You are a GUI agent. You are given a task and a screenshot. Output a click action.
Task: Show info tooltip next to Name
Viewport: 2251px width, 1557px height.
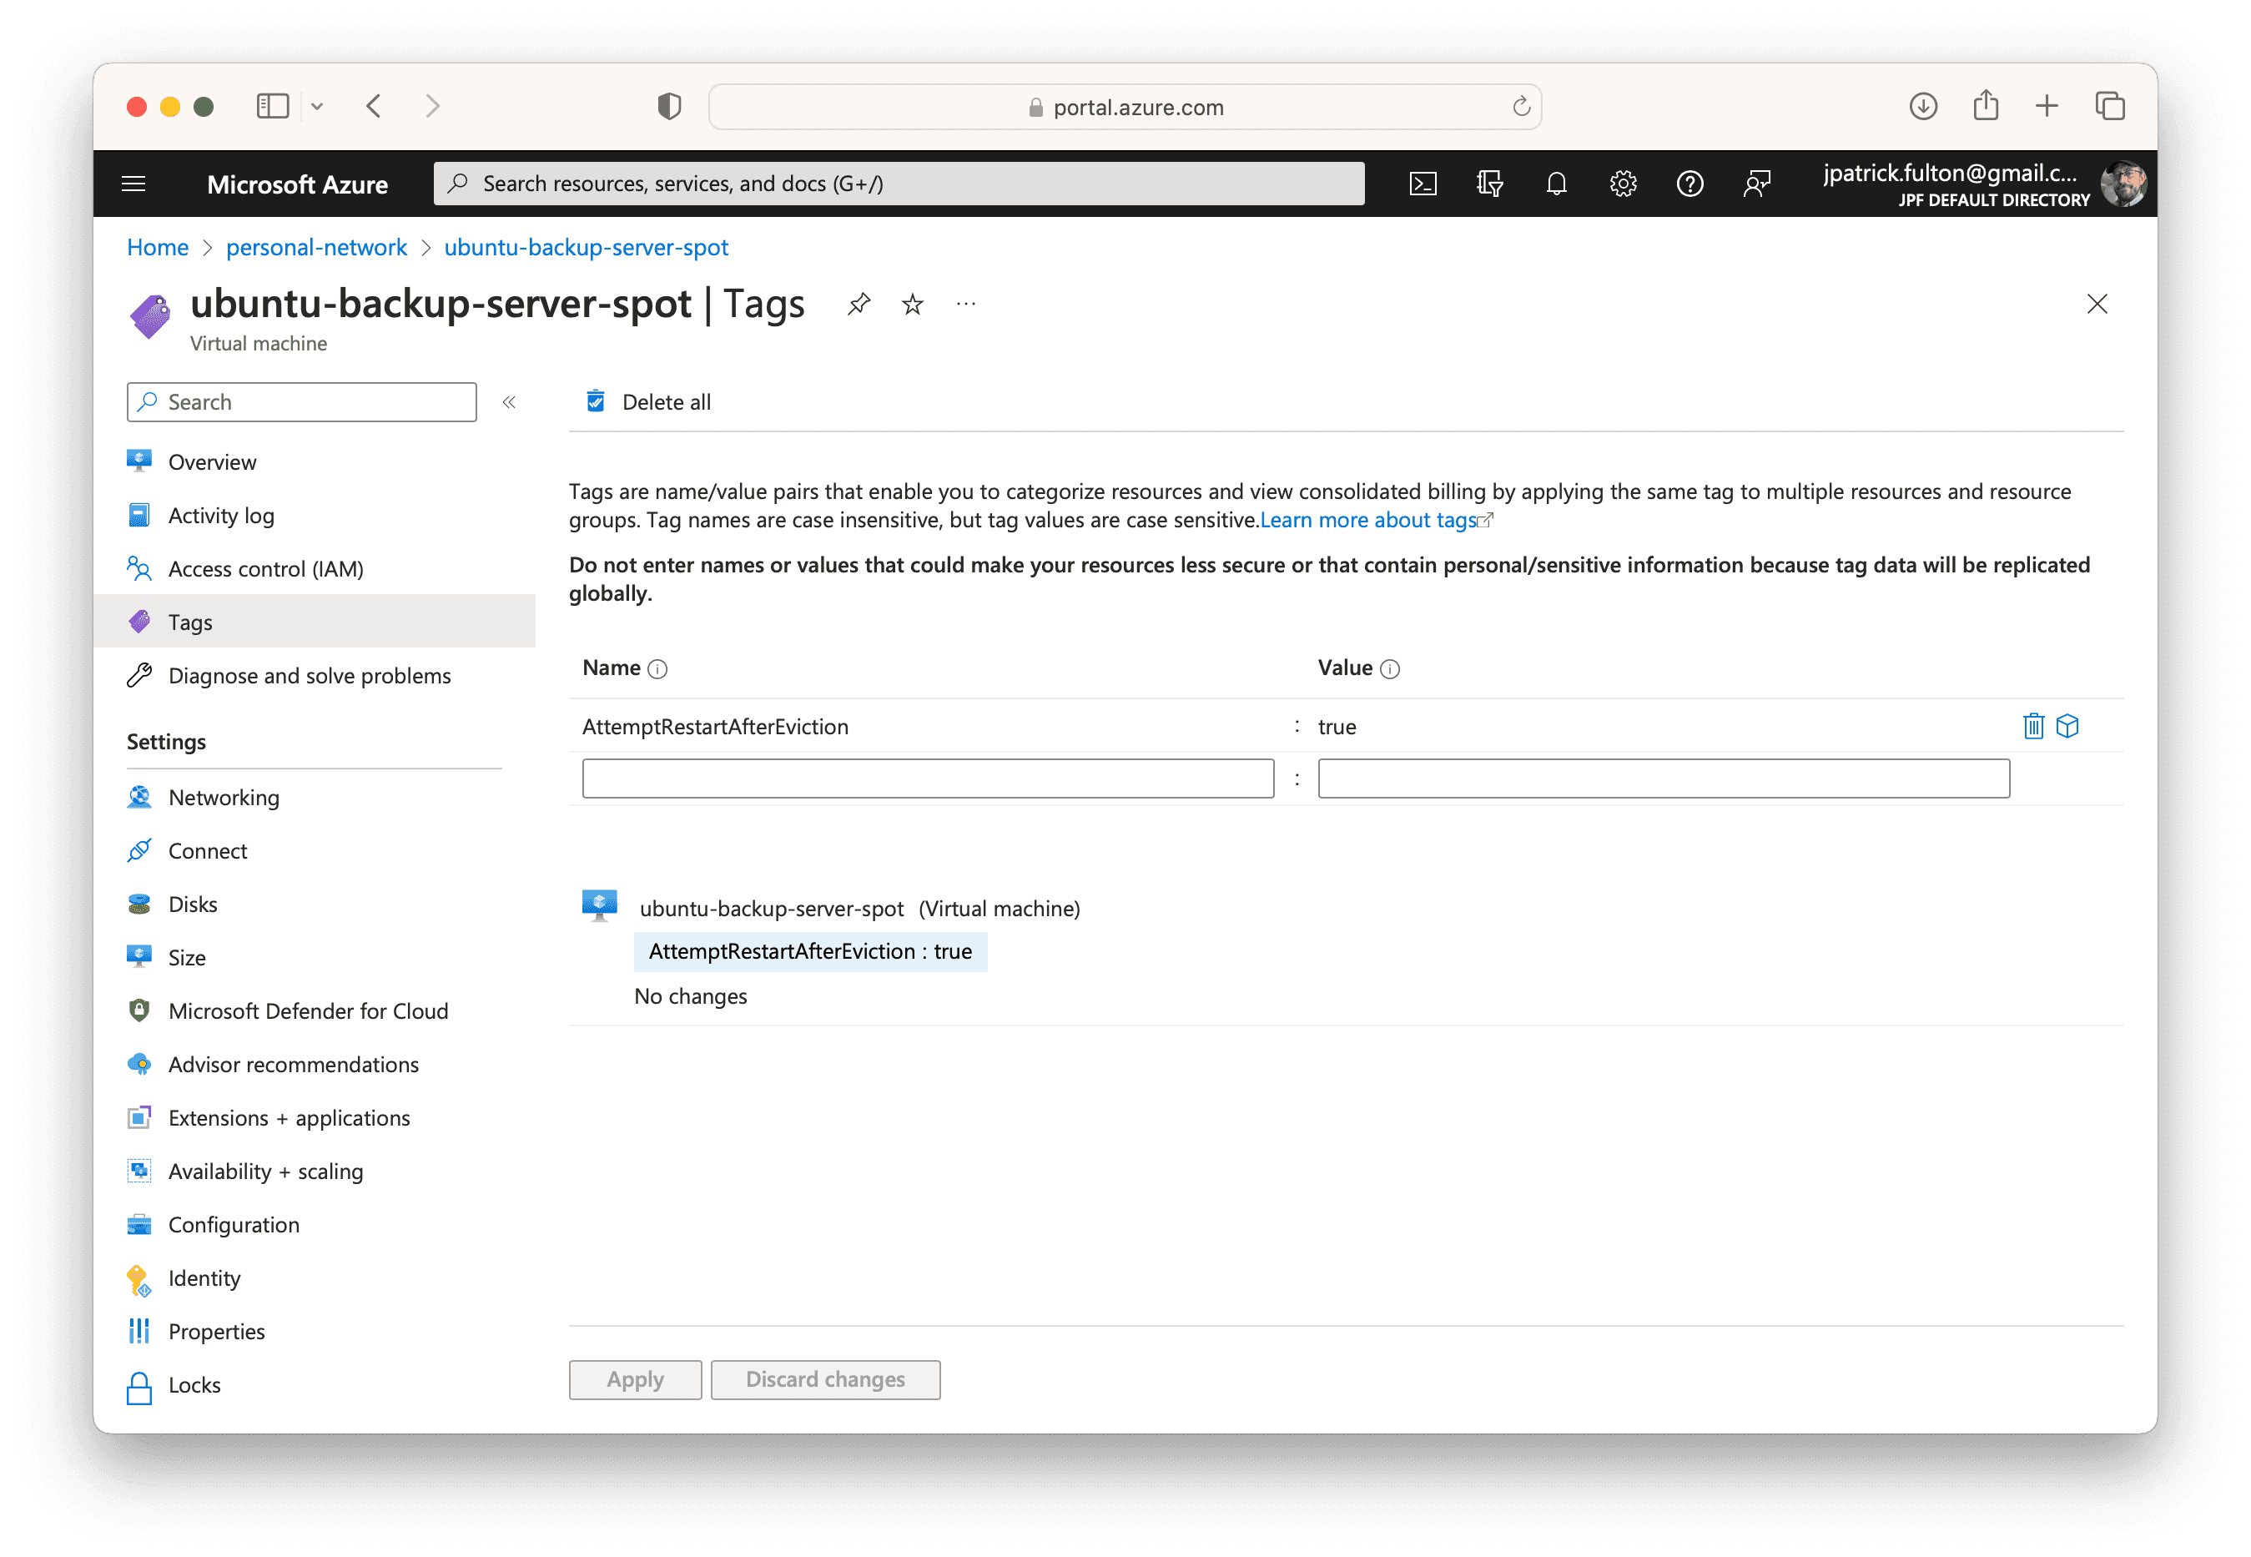pos(657,668)
